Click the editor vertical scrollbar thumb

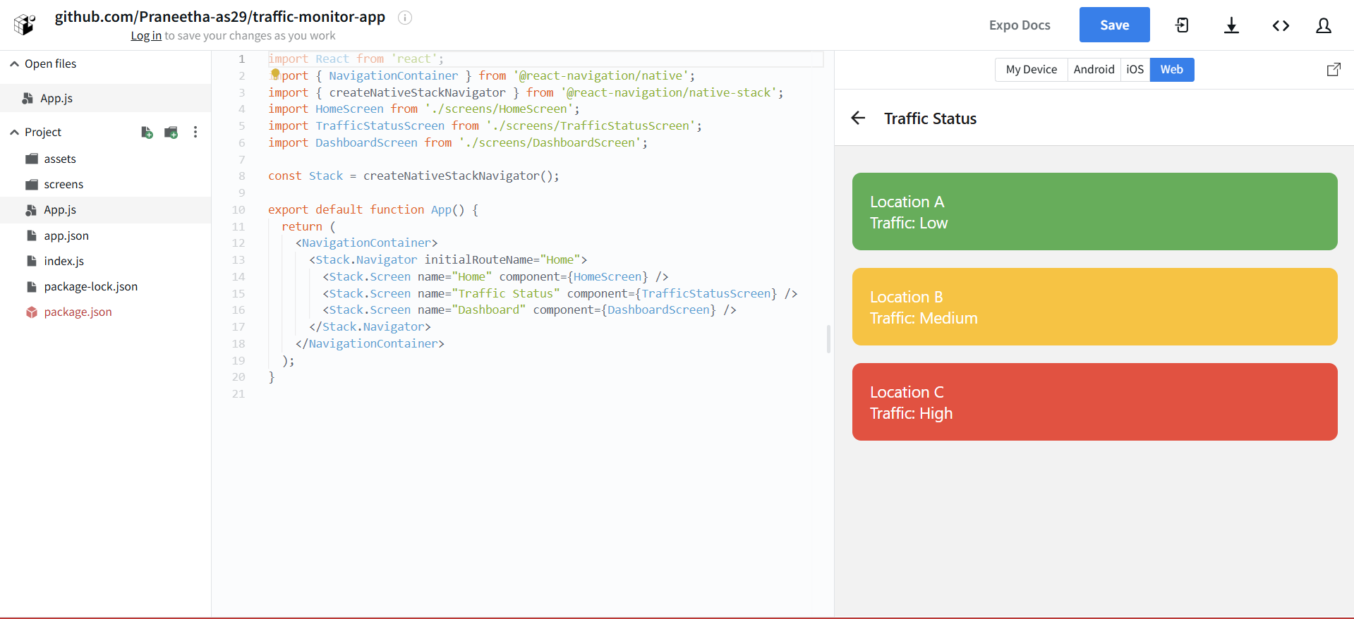tap(828, 338)
